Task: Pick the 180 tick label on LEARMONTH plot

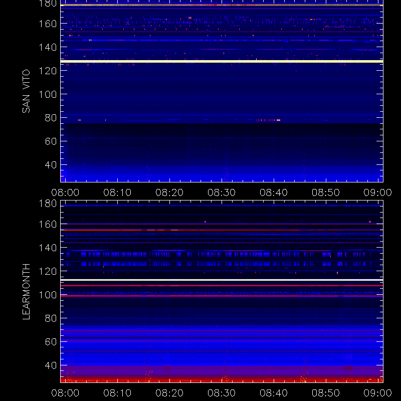Action: tap(48, 204)
